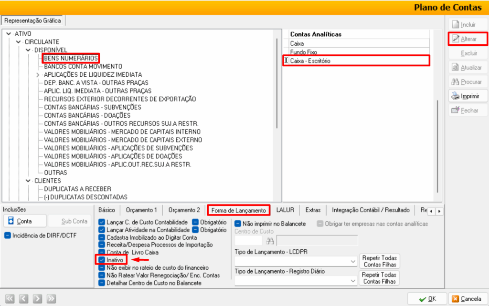Confirm with the OK button

pyautogui.click(x=427, y=298)
